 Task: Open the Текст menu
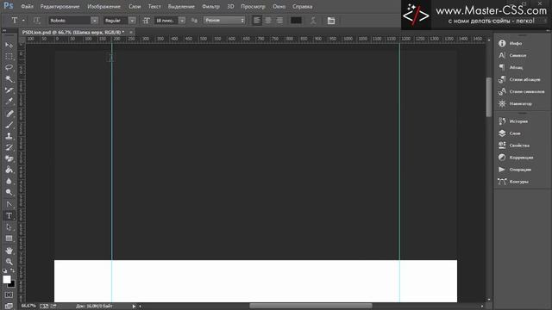click(154, 6)
